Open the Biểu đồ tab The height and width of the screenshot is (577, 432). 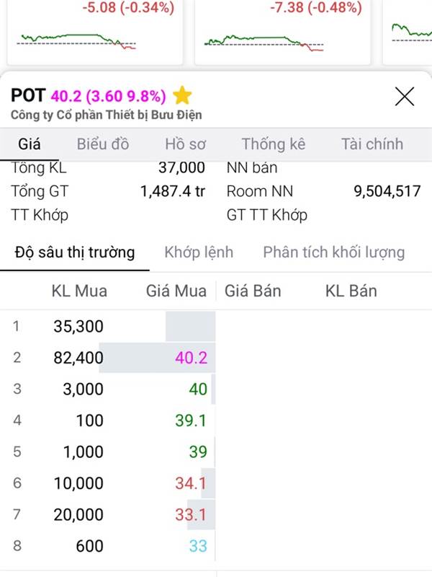[103, 144]
